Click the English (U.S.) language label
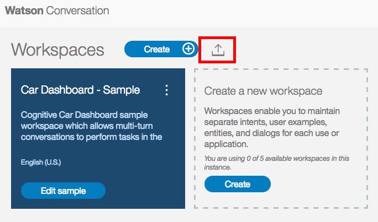 [41, 162]
